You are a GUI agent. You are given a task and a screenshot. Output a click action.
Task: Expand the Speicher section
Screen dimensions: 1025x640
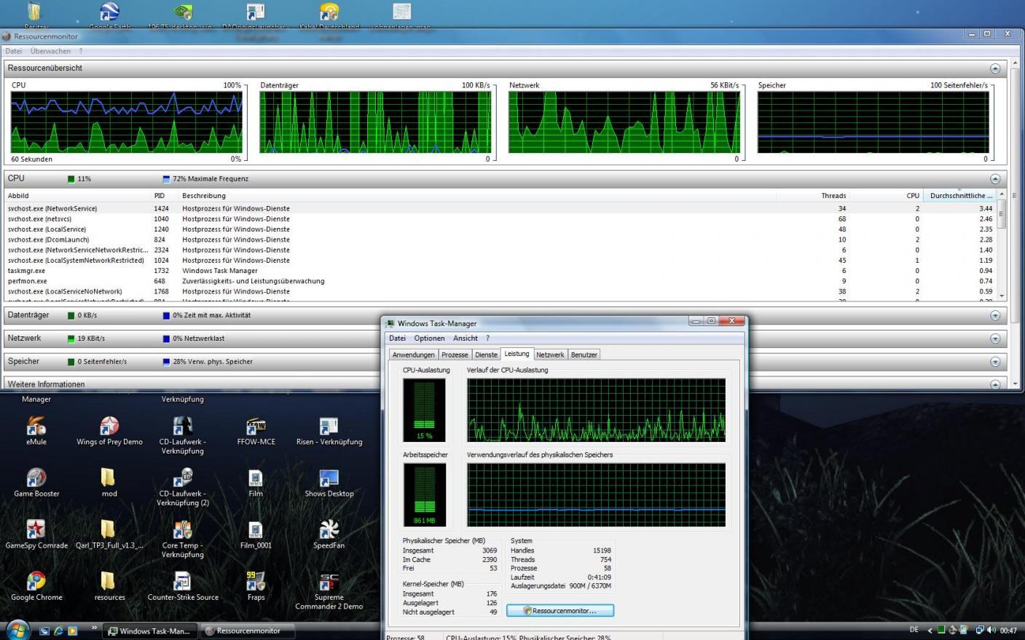pos(995,362)
